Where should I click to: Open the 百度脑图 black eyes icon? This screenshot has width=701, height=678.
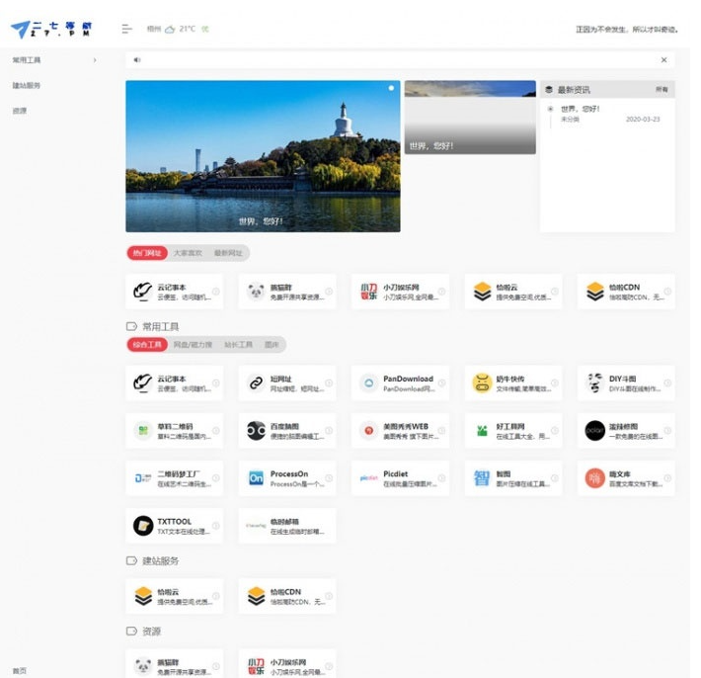pos(256,431)
